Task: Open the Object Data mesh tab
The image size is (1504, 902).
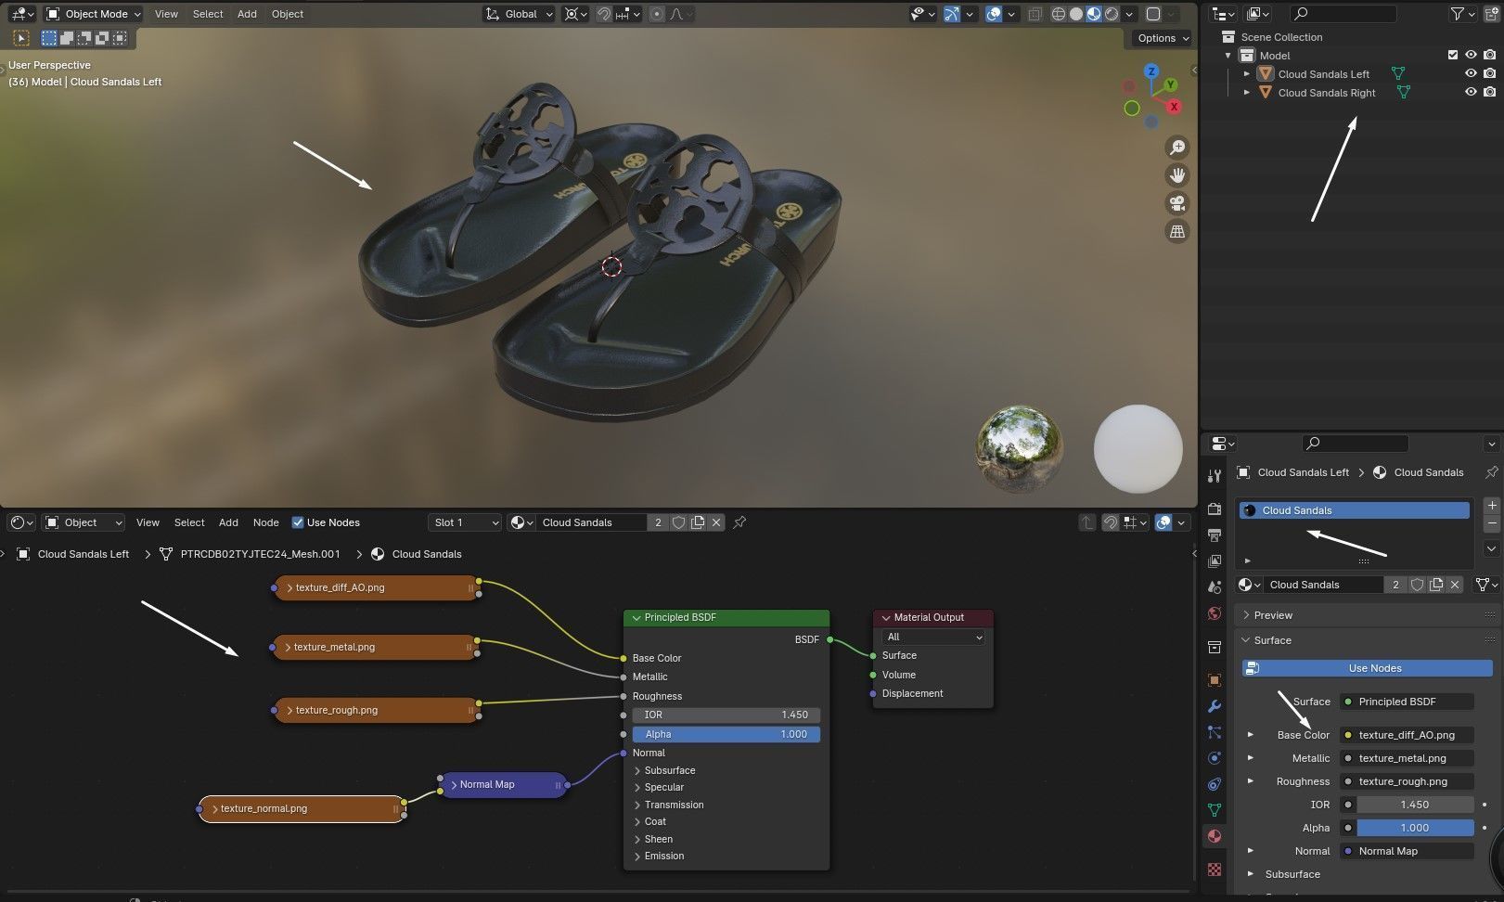Action: 1215,810
